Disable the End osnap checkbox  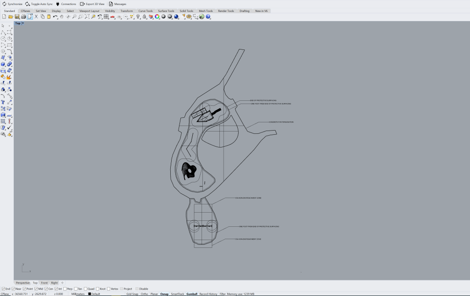click(4, 289)
